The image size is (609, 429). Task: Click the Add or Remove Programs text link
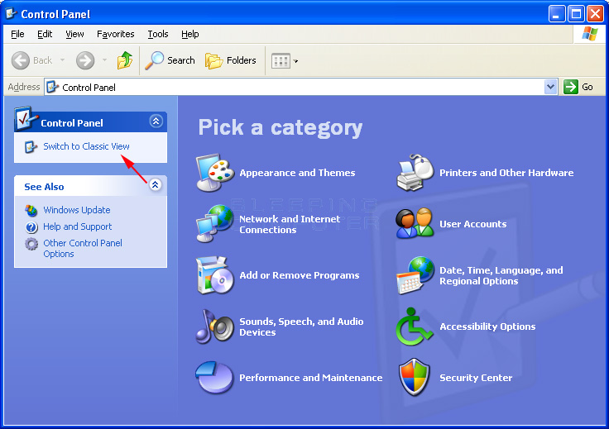coord(300,275)
